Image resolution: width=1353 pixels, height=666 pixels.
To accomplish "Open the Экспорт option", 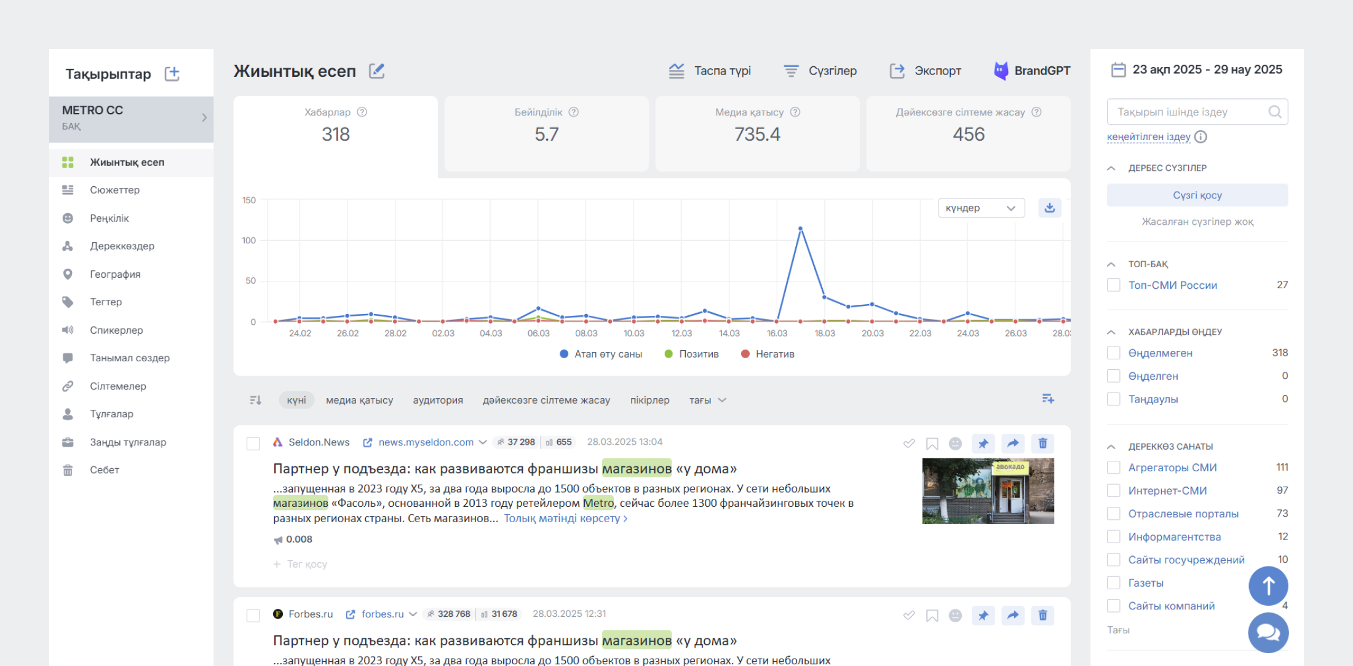I will tap(926, 71).
